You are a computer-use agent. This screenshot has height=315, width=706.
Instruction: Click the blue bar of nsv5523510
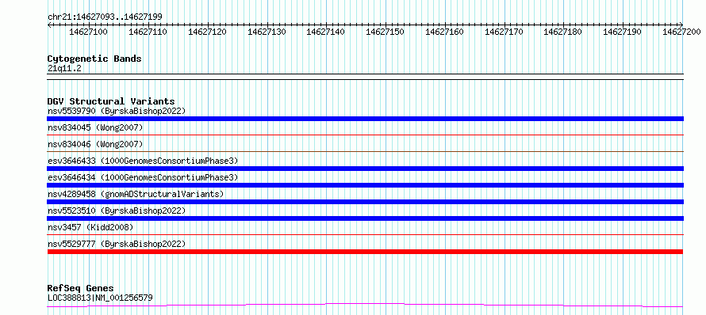[365, 218]
